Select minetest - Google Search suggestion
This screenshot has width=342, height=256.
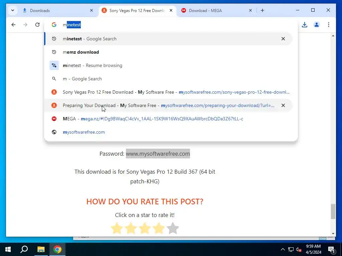[168, 39]
